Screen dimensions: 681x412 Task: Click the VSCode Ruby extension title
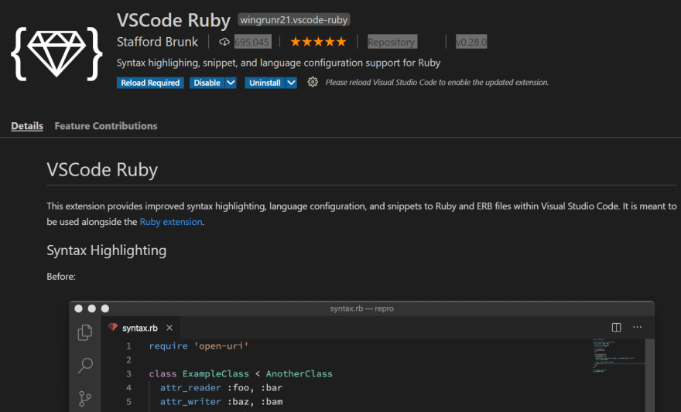point(173,20)
